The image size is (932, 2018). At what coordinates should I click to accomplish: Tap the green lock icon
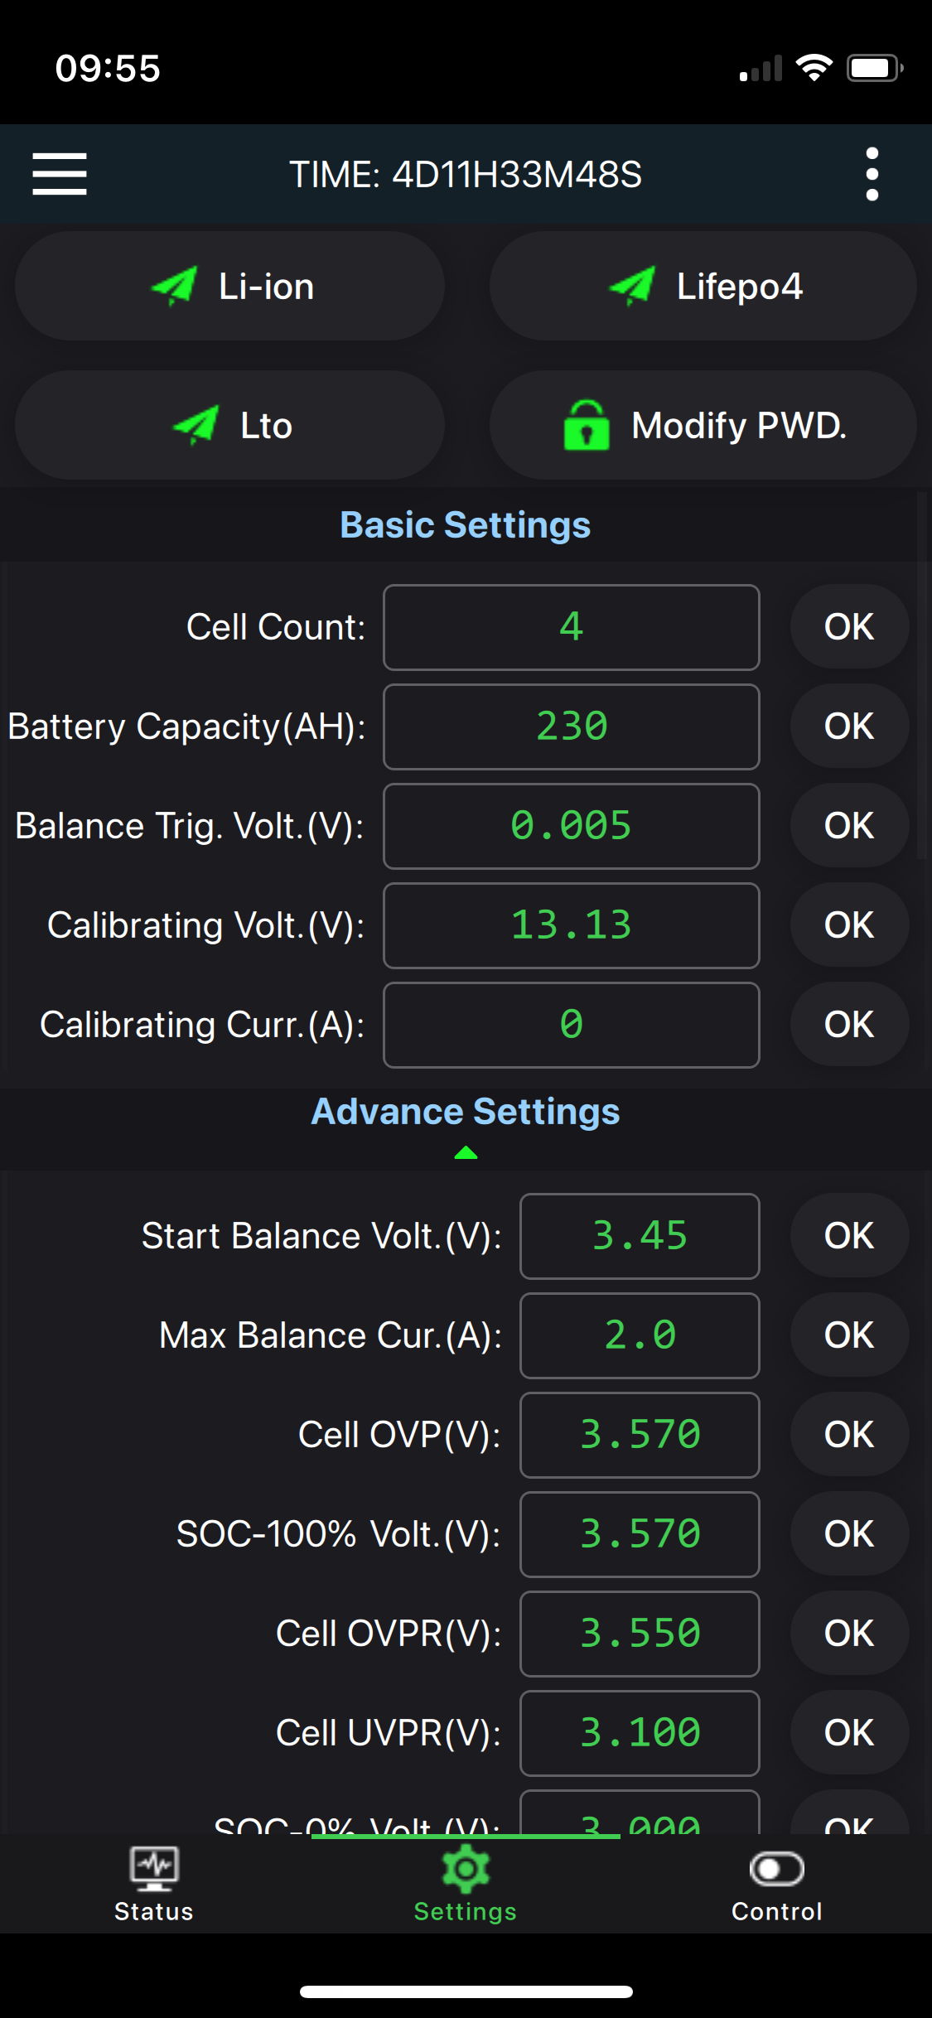[587, 426]
